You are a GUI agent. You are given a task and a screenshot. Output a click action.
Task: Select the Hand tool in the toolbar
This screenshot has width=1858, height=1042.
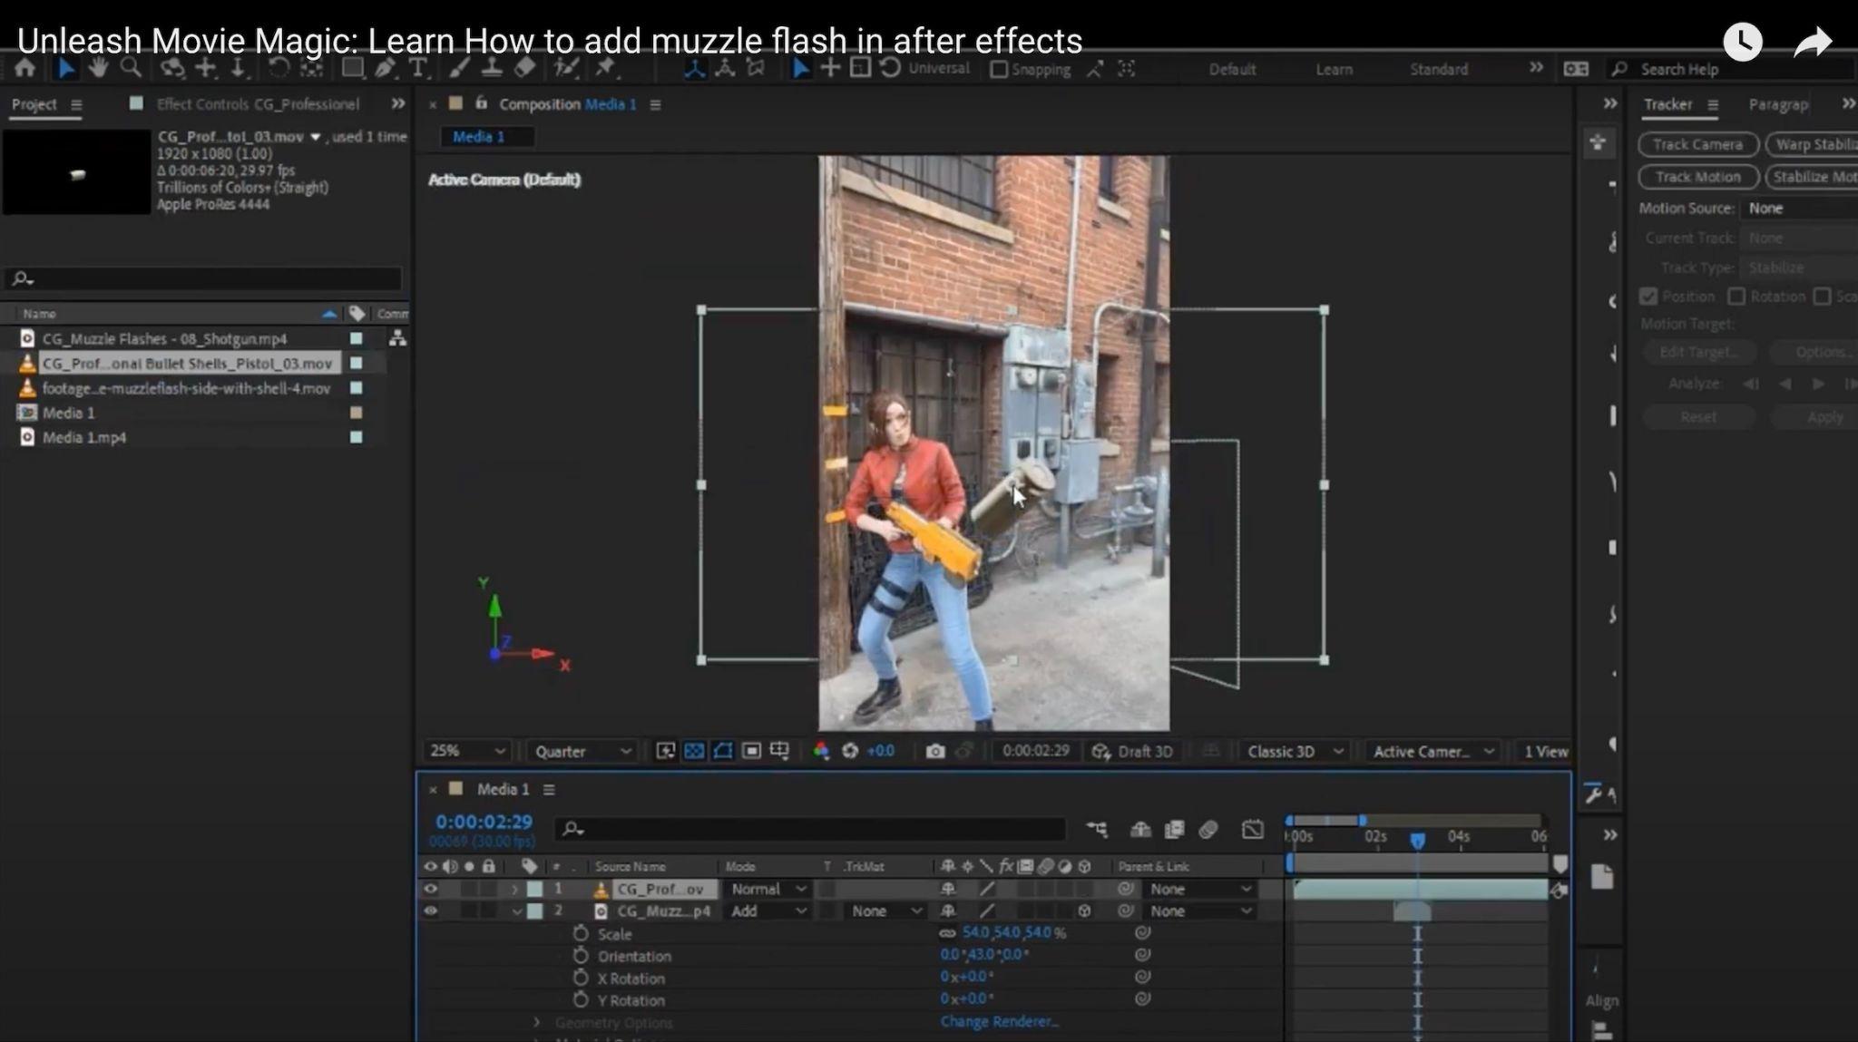[98, 68]
